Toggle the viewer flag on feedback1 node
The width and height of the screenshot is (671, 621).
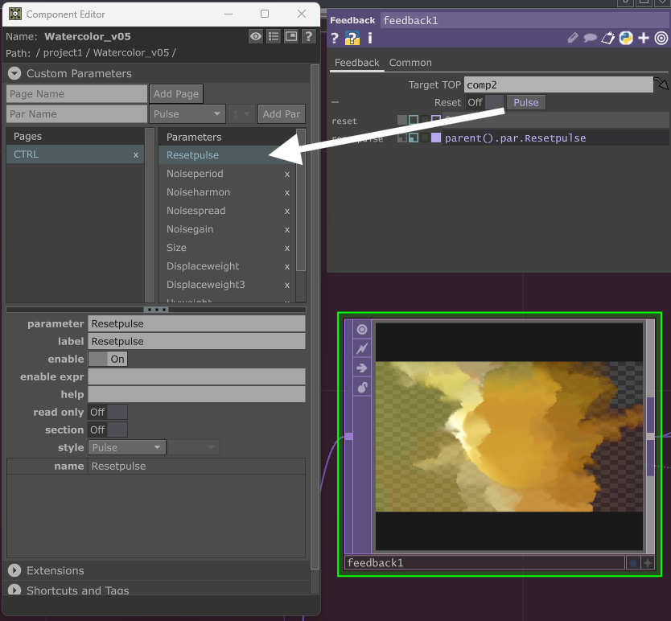(x=362, y=329)
